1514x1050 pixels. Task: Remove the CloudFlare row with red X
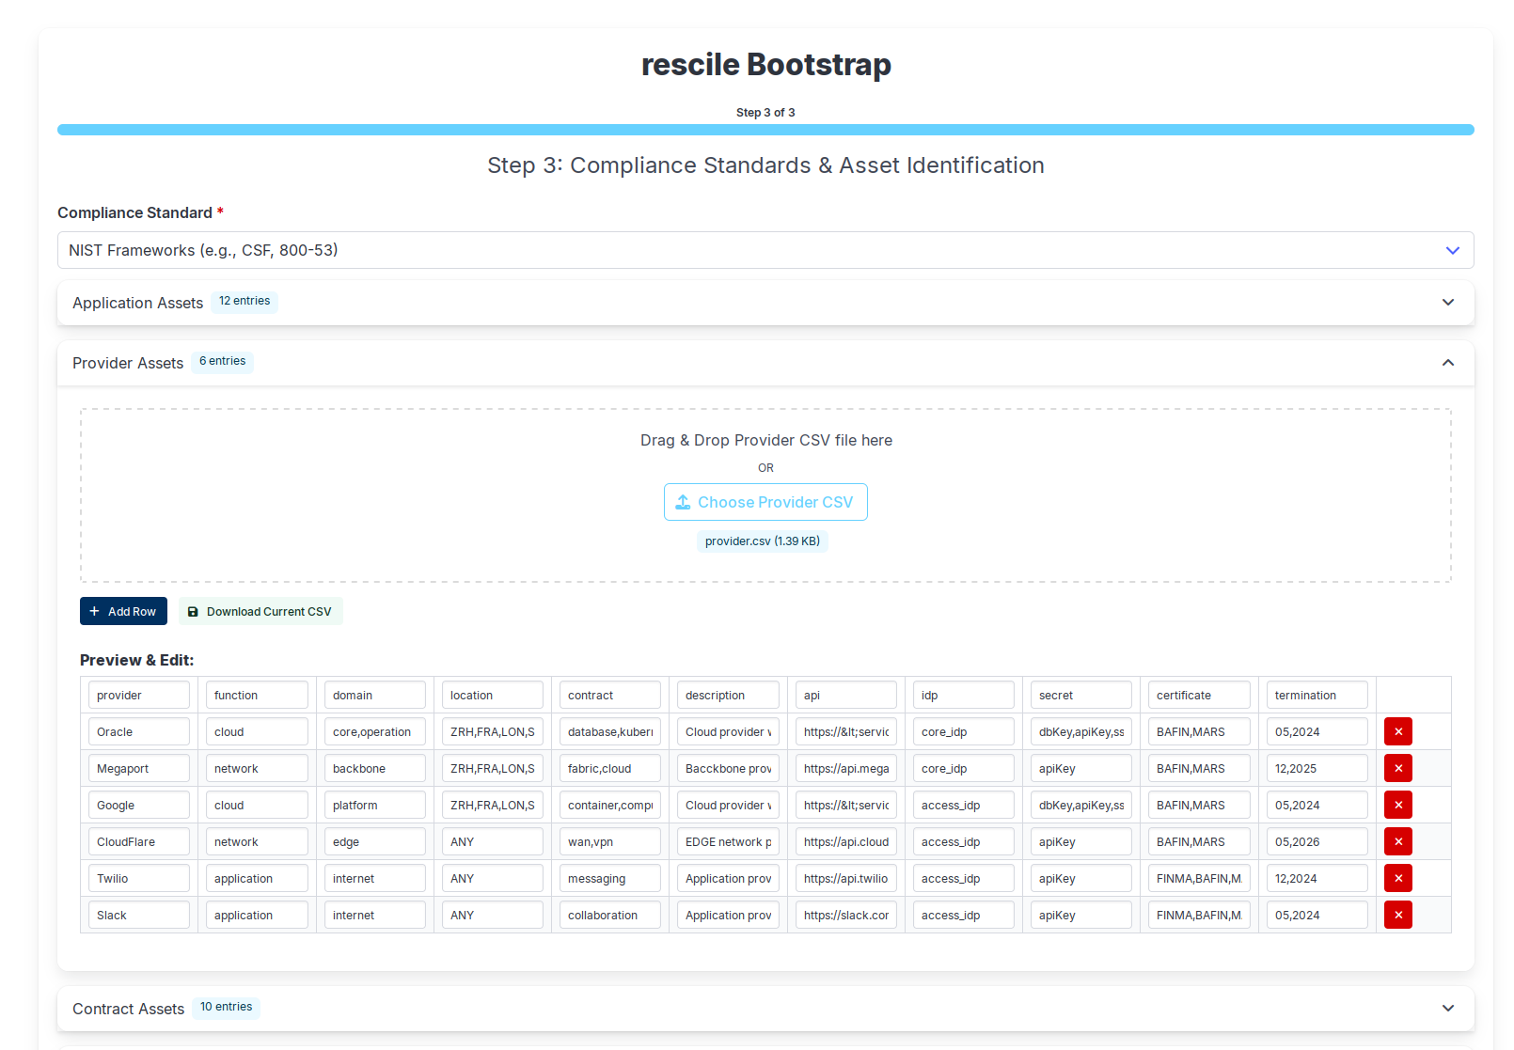1397,841
